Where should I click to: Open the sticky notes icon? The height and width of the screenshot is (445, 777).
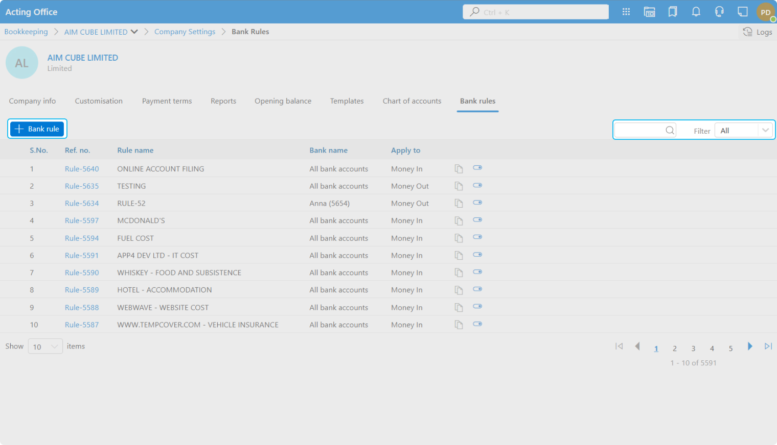pyautogui.click(x=742, y=12)
